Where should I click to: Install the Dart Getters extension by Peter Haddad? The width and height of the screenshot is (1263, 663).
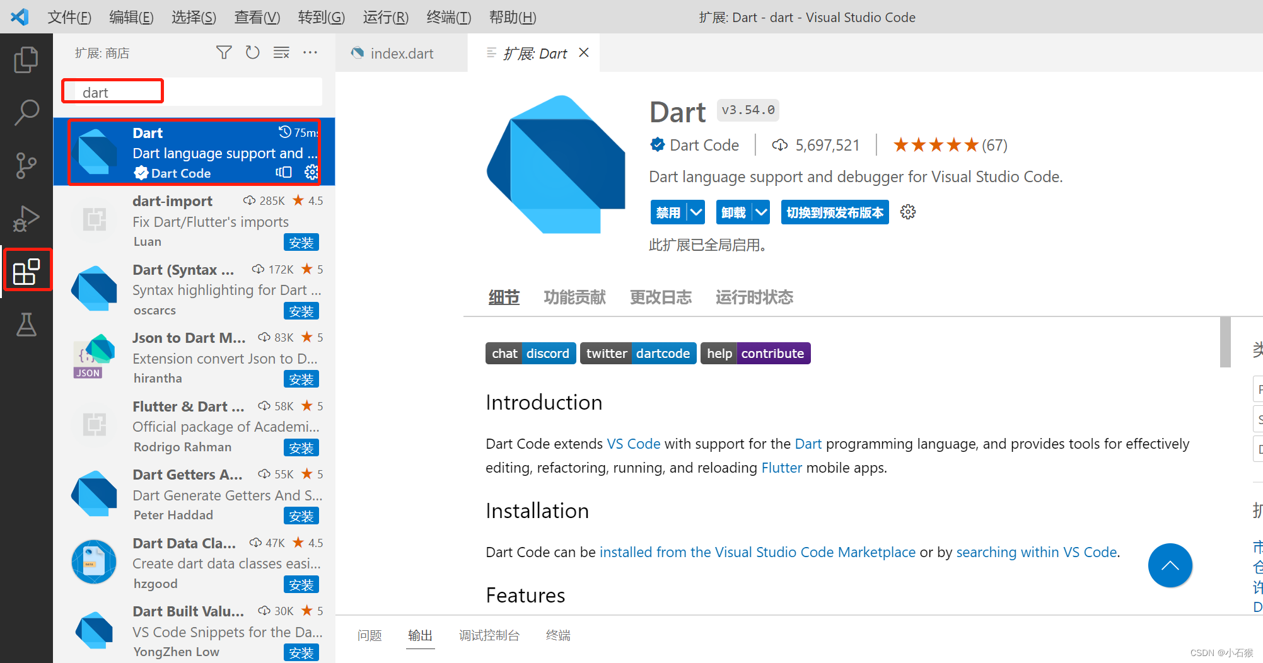pos(301,516)
